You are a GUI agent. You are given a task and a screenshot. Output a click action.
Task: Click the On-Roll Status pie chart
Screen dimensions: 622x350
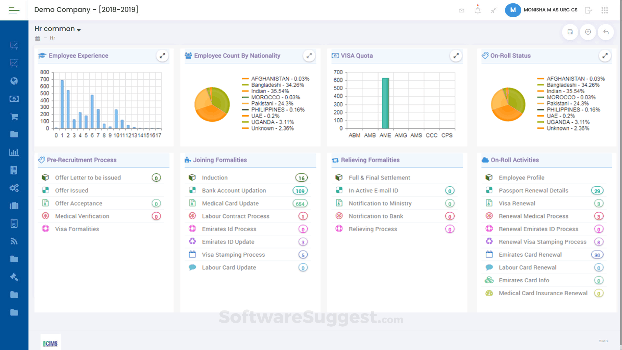pyautogui.click(x=508, y=104)
